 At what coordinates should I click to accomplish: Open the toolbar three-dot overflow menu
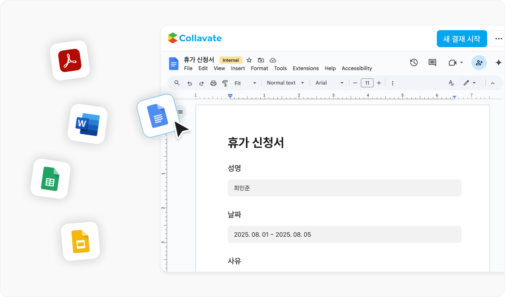click(392, 83)
